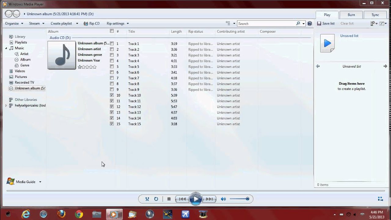Go to the previous track
Image resolution: width=391 pixels, height=220 pixels.
[x=182, y=199]
